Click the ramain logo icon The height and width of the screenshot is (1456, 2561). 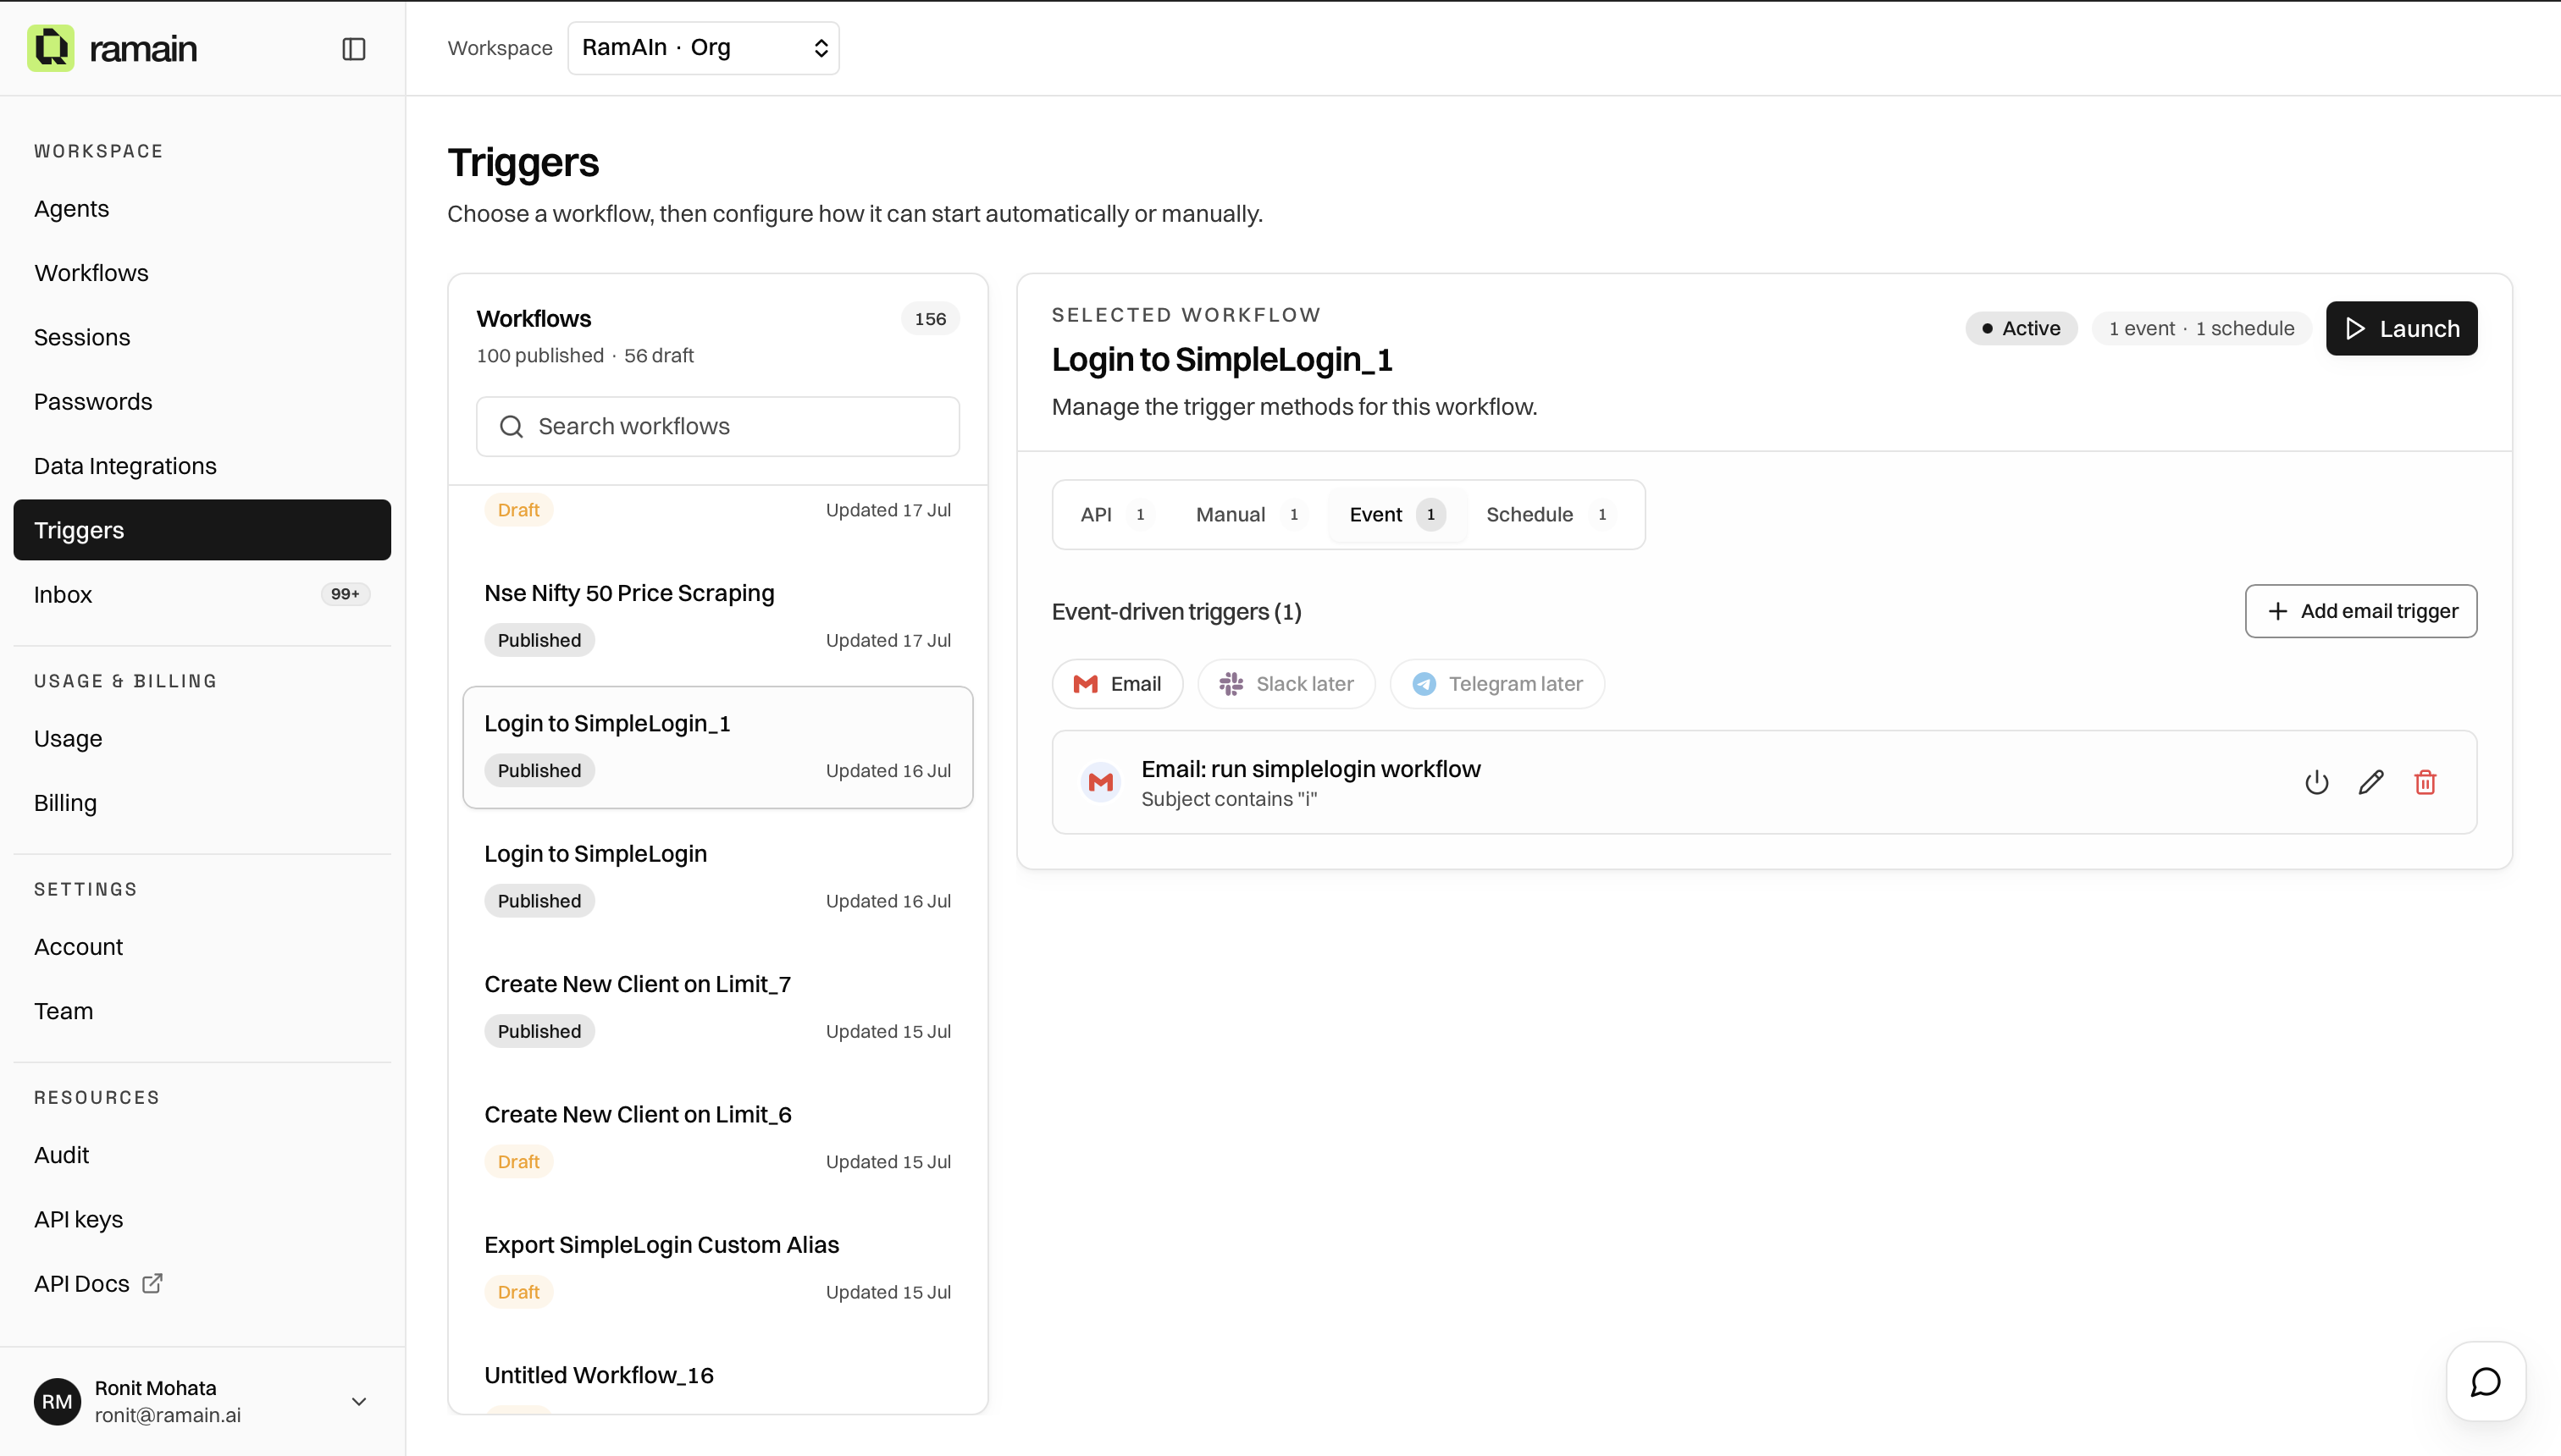[50, 48]
